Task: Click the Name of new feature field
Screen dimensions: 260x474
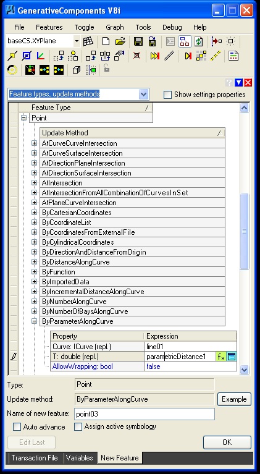Action: point(145,414)
